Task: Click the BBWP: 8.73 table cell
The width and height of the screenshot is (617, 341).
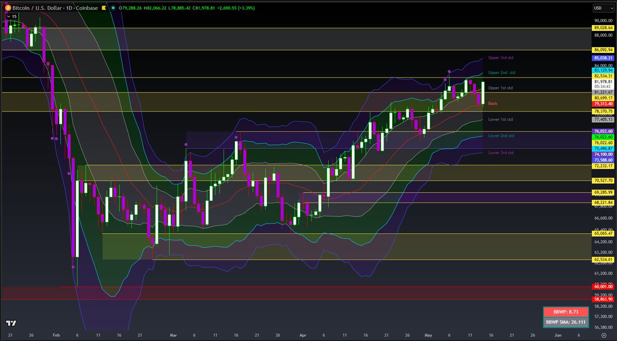Action: click(566, 312)
